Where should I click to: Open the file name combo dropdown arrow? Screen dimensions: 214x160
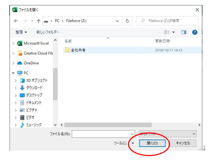[132, 134]
